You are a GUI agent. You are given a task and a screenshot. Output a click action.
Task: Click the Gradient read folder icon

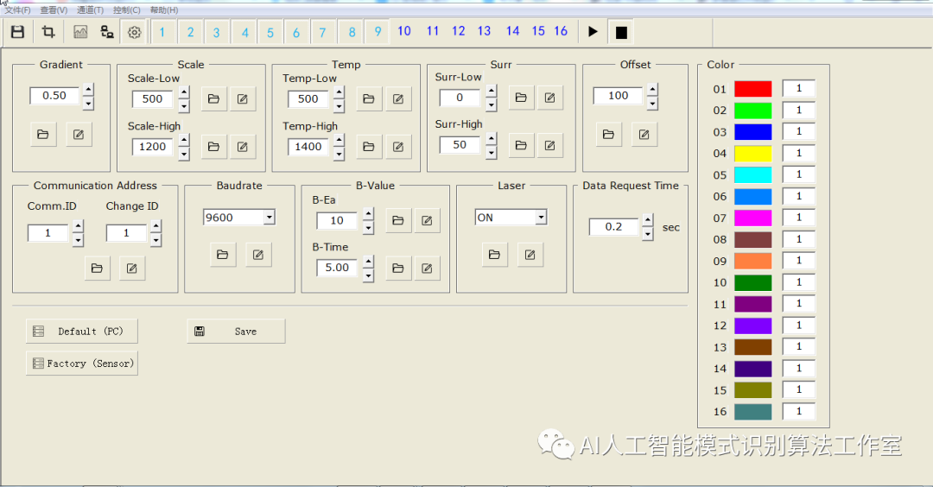[x=43, y=135]
